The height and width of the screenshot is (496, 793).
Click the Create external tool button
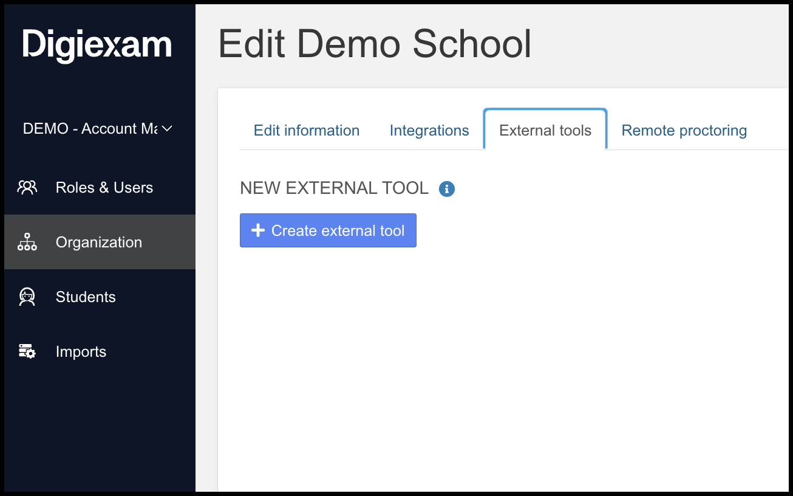[x=328, y=230]
